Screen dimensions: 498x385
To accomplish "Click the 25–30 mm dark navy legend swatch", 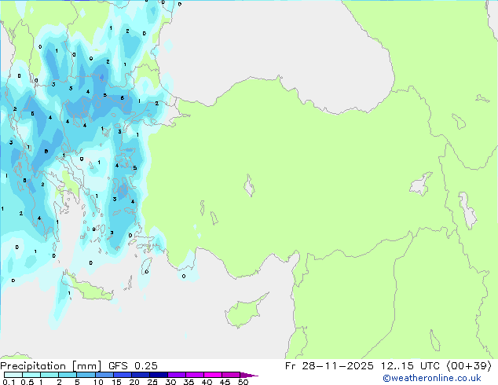I will click(159, 375).
